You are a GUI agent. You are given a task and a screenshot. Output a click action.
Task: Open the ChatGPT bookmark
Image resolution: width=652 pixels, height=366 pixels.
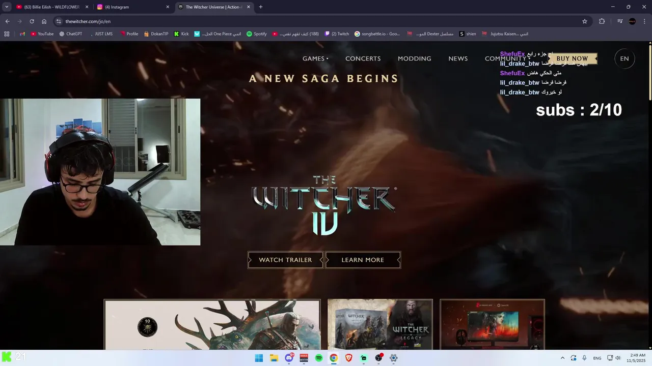pos(70,34)
